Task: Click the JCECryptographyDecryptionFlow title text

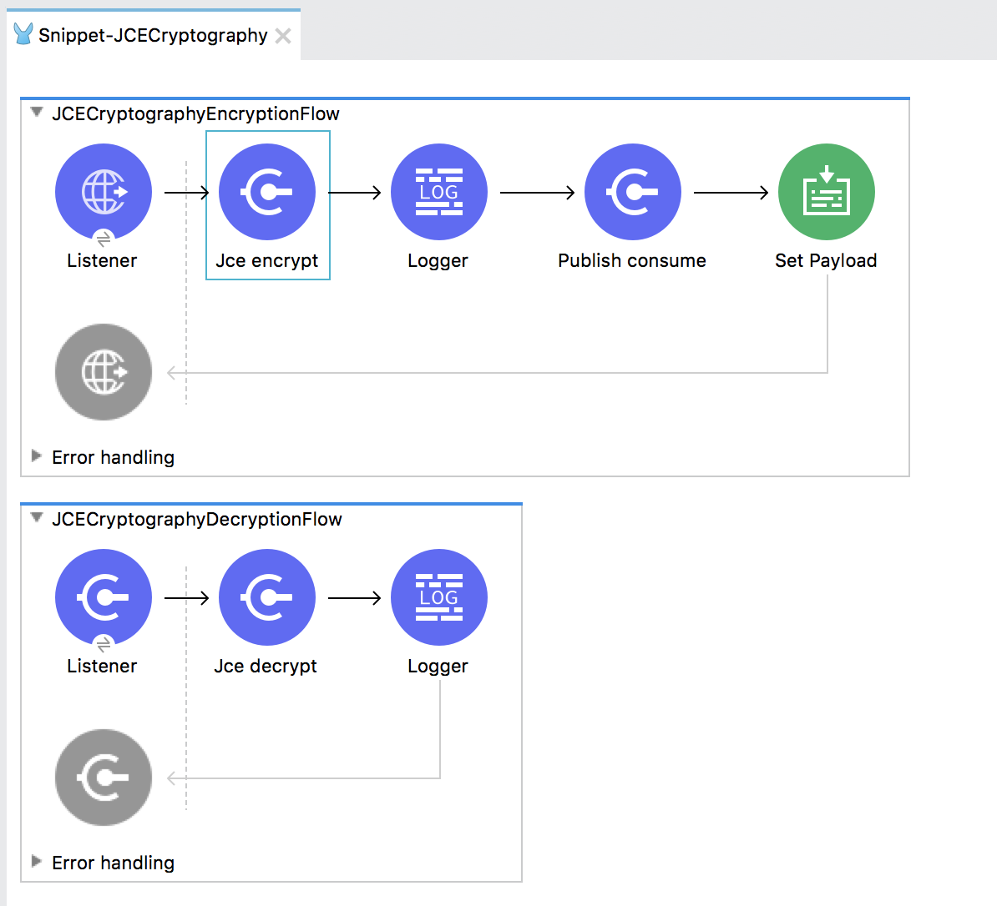Action: pos(197,520)
